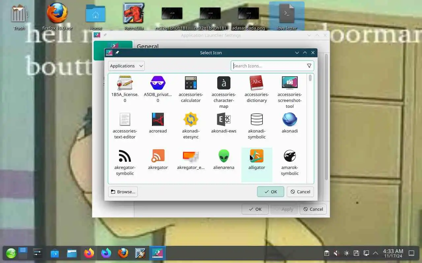The image size is (422, 263).
Task: Open RetroZilla desktop shortcut
Action: [134, 17]
